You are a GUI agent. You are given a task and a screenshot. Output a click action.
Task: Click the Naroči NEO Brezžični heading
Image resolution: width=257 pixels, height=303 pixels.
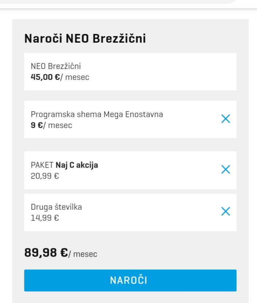[85, 38]
